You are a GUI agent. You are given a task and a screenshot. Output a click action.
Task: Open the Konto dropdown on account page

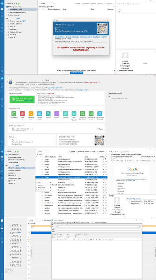tap(48, 80)
